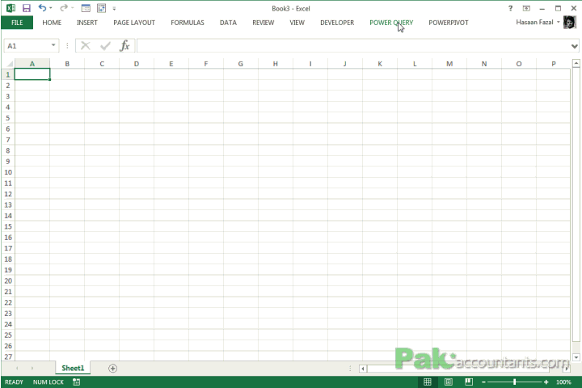Switch to Page Break Preview icon
This screenshot has width=582, height=388.
[469, 382]
